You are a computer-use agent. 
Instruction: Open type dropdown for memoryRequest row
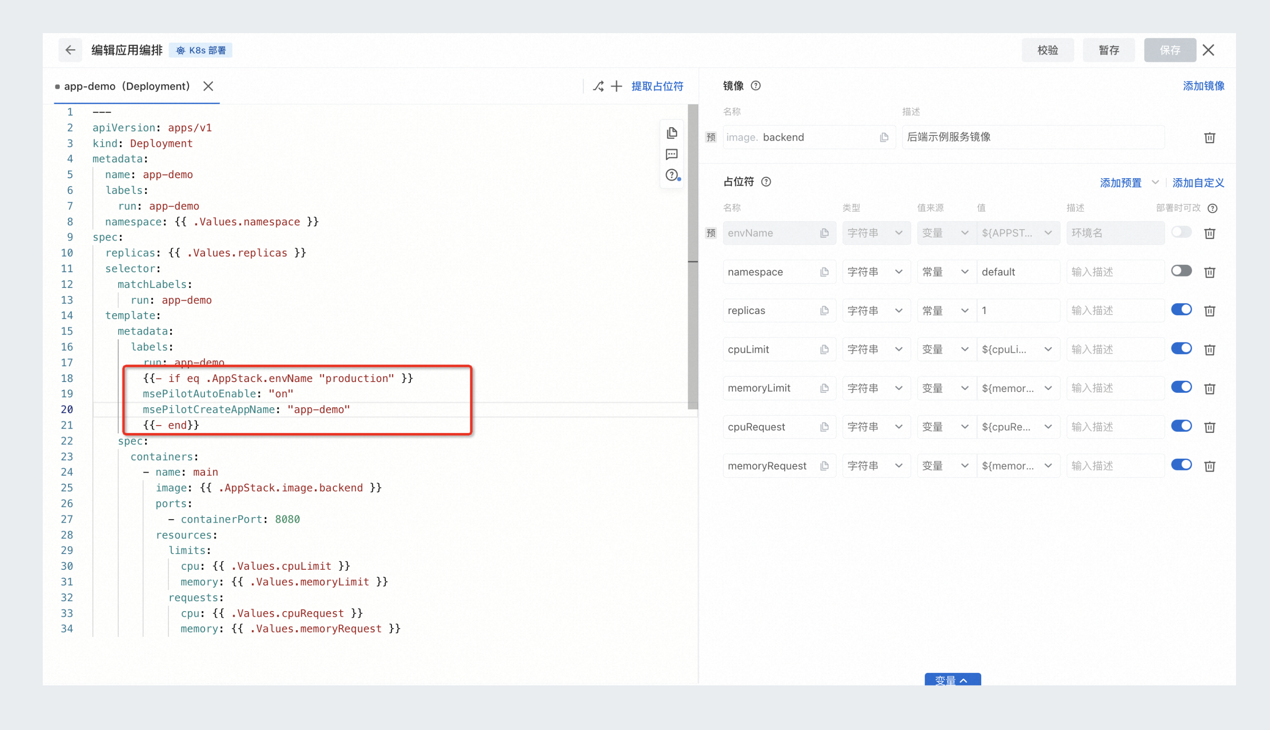click(x=876, y=466)
